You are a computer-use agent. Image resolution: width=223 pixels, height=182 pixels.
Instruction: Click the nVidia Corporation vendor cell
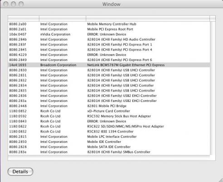[x=55, y=34]
